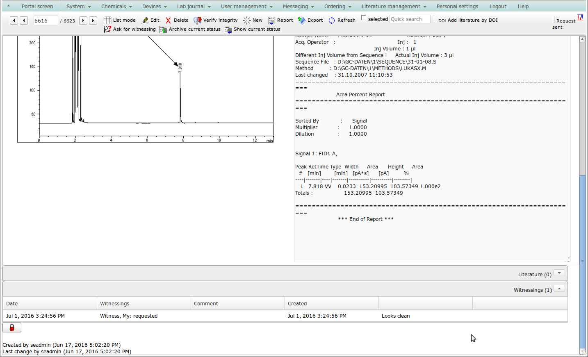Viewport: 588px width, 357px height.
Task: Click the vertical scrollbar thumb
Action: pyautogui.click(x=582, y=262)
